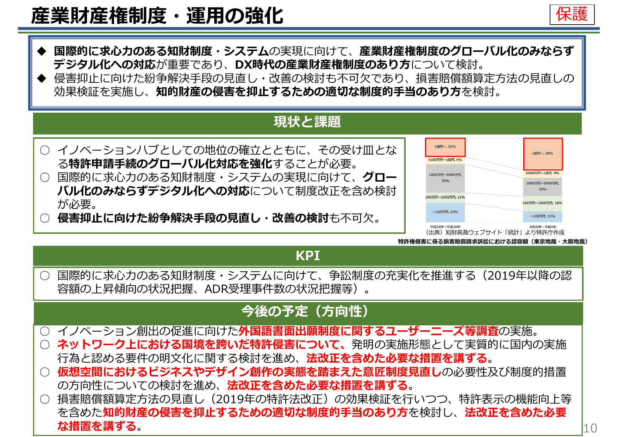The image size is (618, 437).
Task: Click the 平成26年~平成30年 axis label
Action: coord(445,226)
